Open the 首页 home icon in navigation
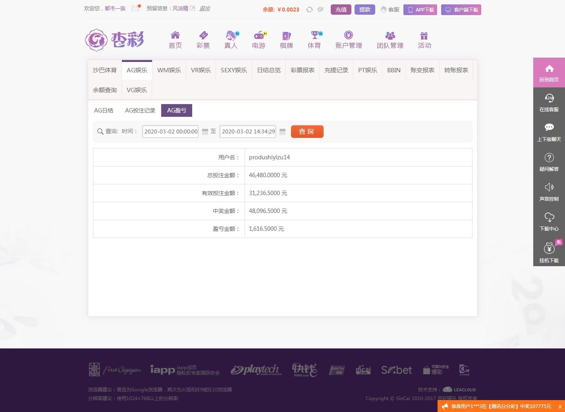 (175, 39)
